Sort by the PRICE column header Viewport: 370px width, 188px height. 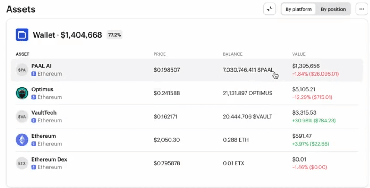[160, 54]
